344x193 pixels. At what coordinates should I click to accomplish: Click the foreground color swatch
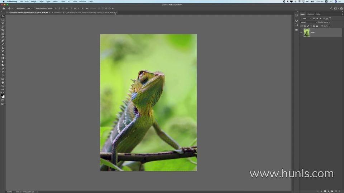[2, 95]
